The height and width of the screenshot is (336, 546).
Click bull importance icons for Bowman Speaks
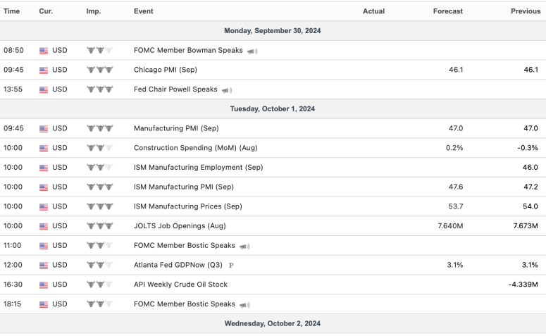pyautogui.click(x=99, y=50)
